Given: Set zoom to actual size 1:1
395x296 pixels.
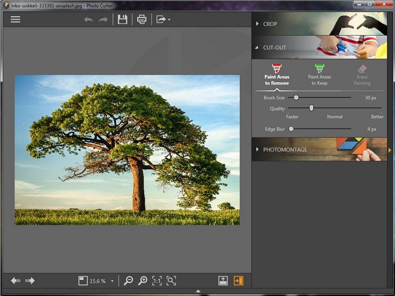Looking at the screenshot, I should point(157,281).
